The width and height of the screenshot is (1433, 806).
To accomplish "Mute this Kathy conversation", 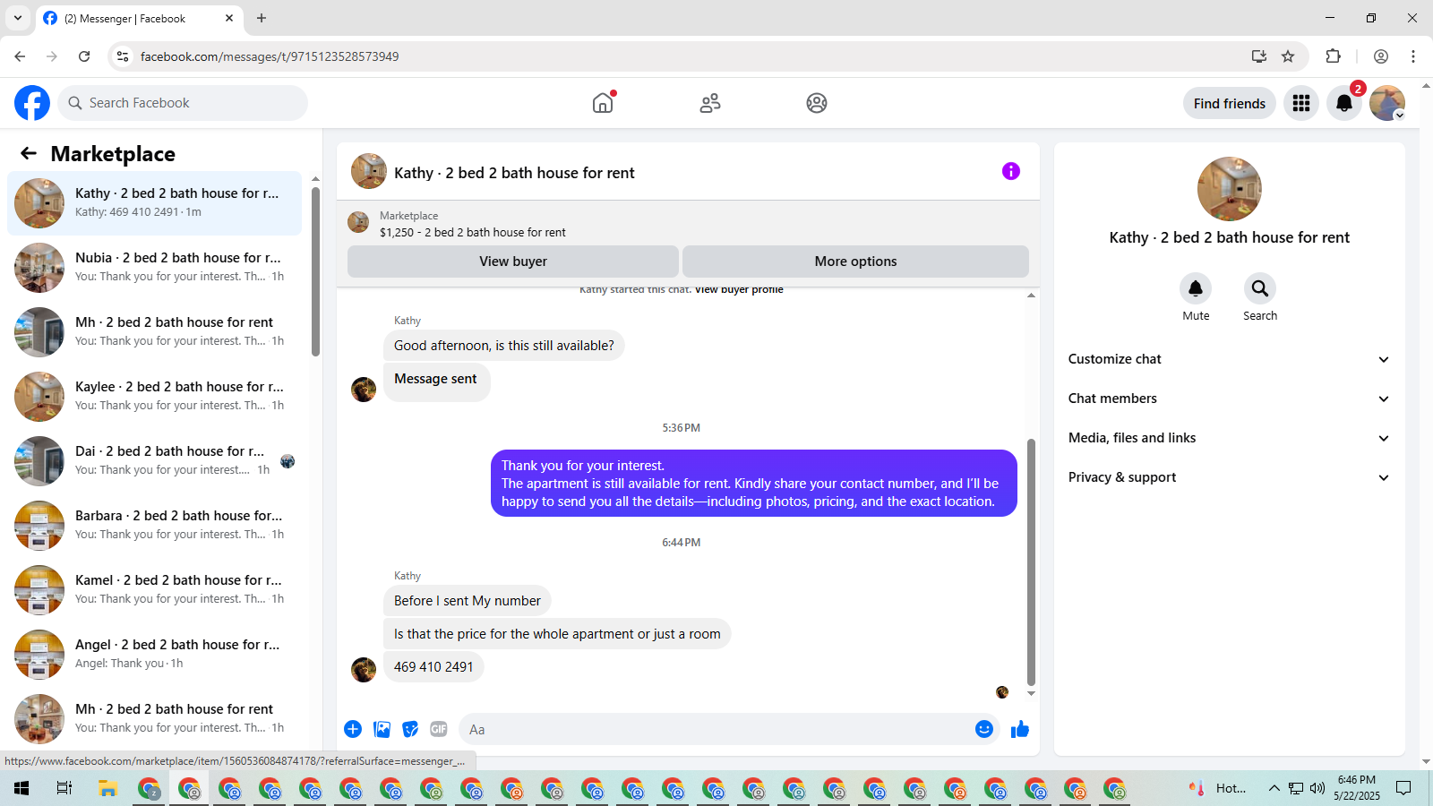I will click(1196, 288).
